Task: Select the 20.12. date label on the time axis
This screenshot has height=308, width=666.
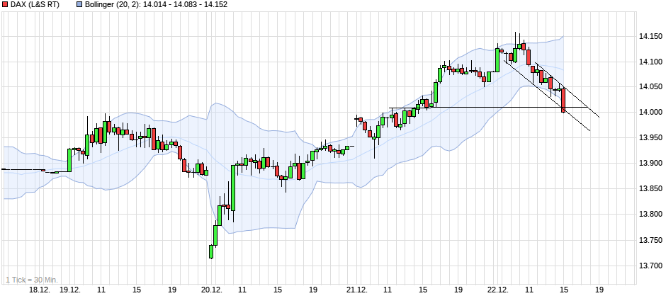Action: click(x=212, y=290)
